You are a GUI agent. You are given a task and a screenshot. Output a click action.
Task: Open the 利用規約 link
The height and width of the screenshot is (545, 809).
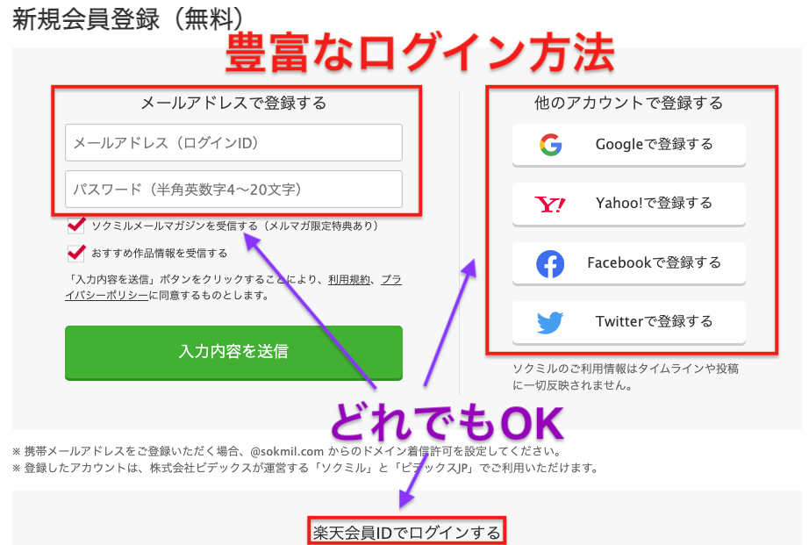point(349,280)
